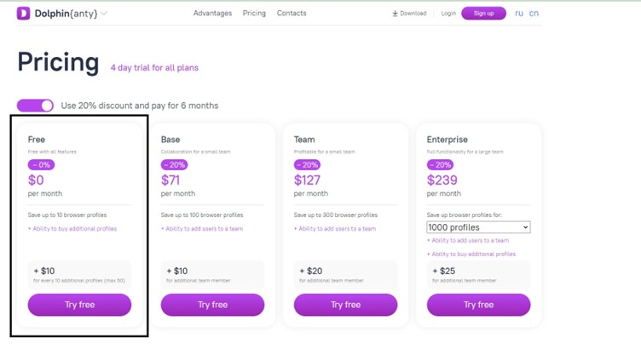Click Enterprise plan's buy additional profiles link

(471, 254)
